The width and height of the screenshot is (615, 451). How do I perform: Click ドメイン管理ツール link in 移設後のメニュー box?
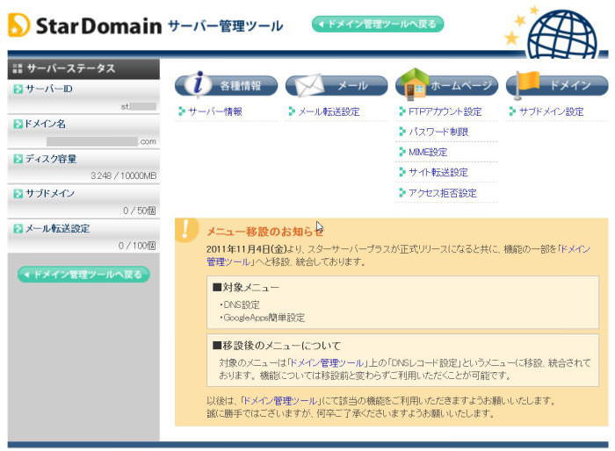tap(327, 363)
